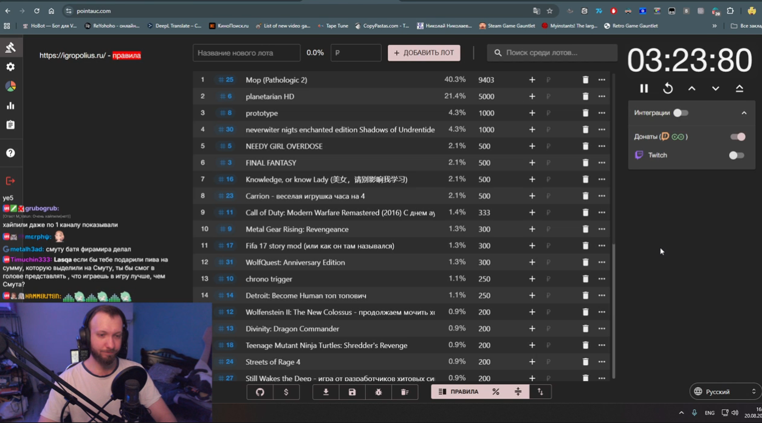Open the help question mark icon
This screenshot has width=762, height=423.
pos(10,153)
